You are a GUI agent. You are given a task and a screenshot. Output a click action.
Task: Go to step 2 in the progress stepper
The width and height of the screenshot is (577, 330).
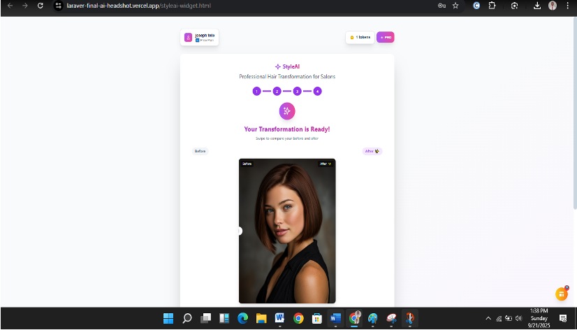pos(277,91)
